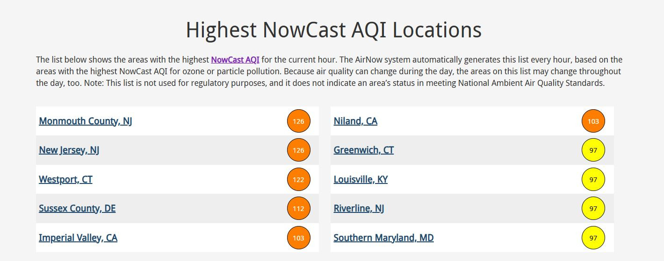Image resolution: width=664 pixels, height=261 pixels.
Task: Go to Greenwich, CT air quality
Action: click(364, 150)
